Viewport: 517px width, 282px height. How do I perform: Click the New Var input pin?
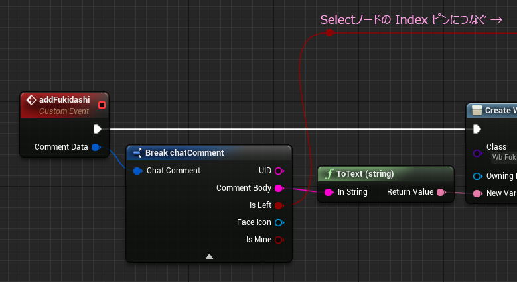pos(477,193)
